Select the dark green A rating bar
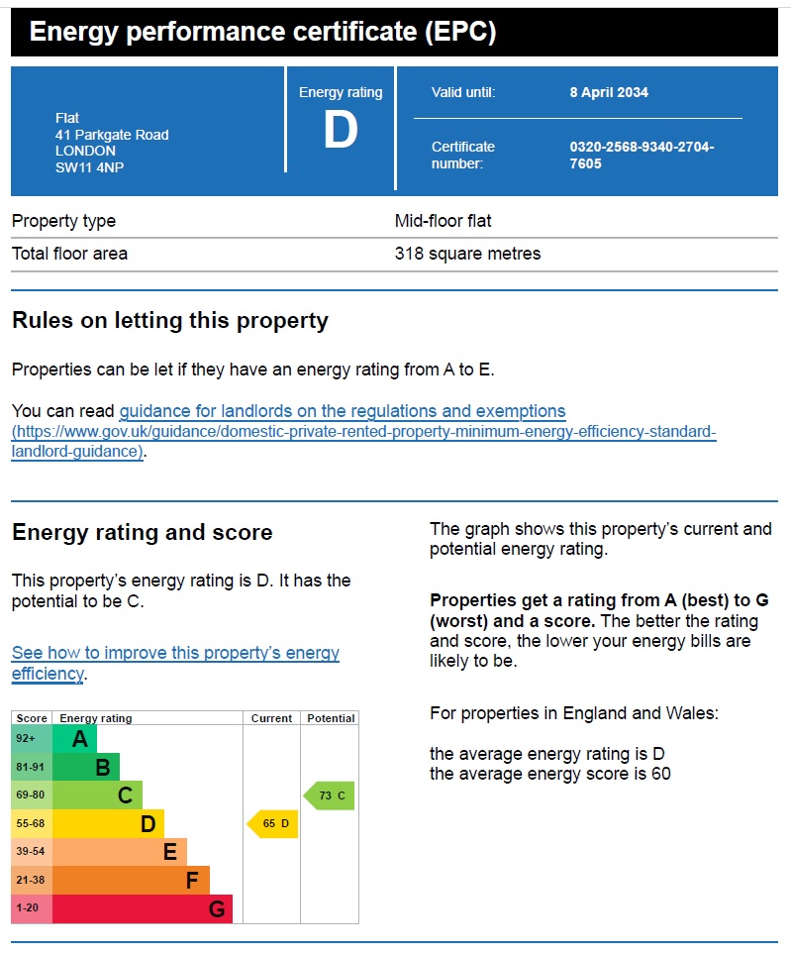Screen dimensions: 791x954 (x=74, y=739)
